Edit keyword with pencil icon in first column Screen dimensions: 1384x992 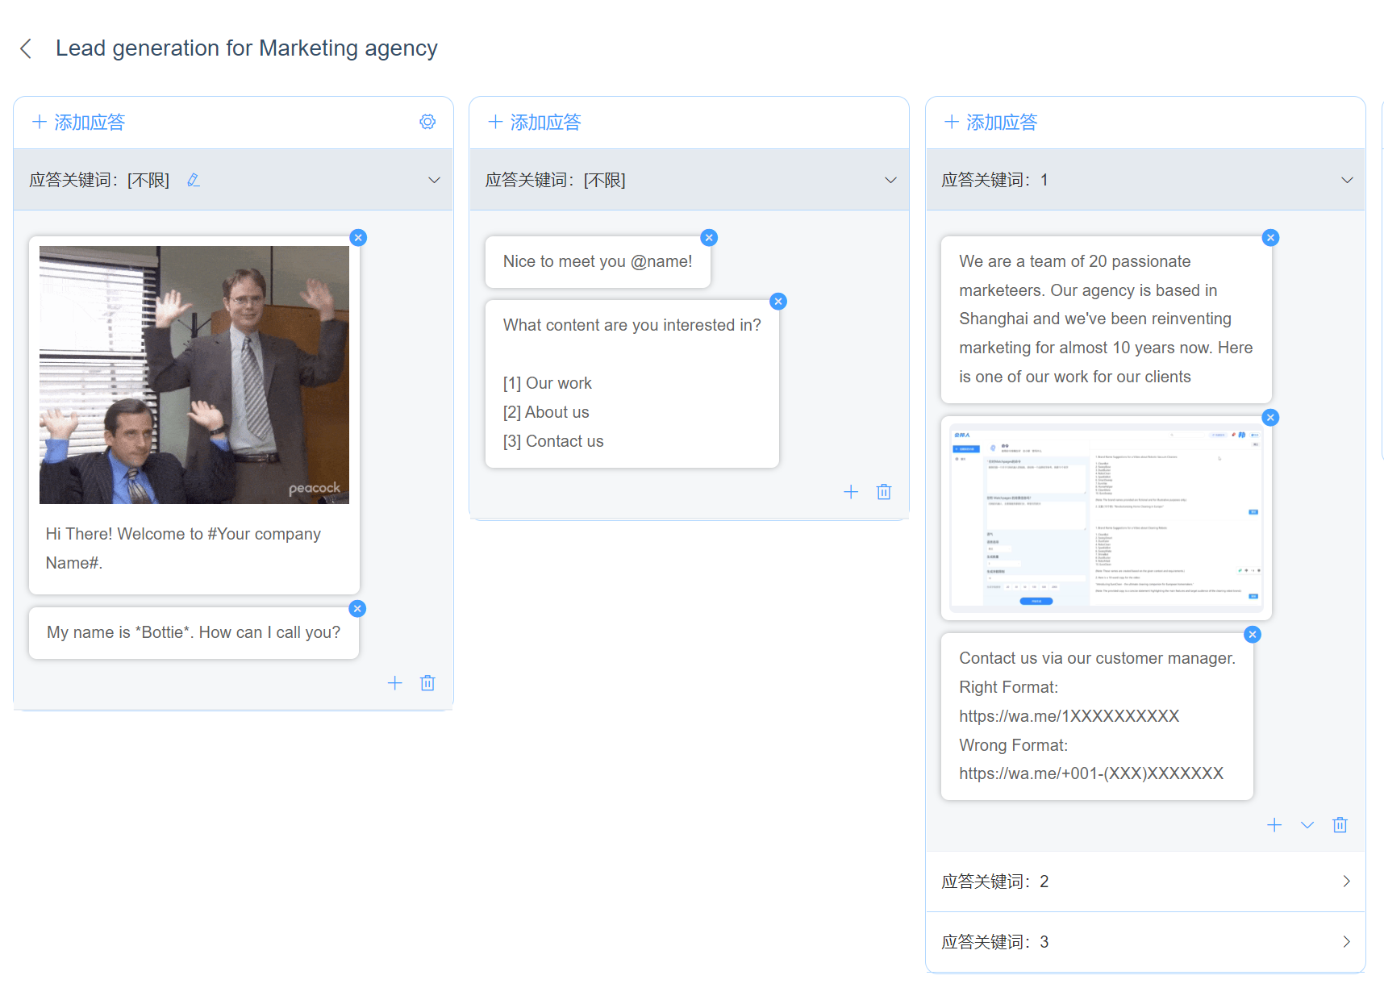click(194, 180)
